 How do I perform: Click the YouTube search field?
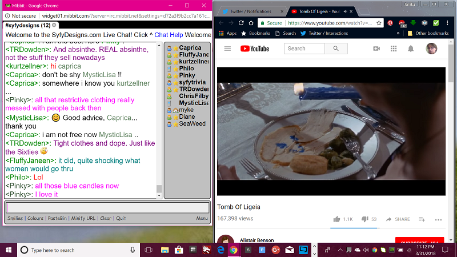pyautogui.click(x=304, y=49)
